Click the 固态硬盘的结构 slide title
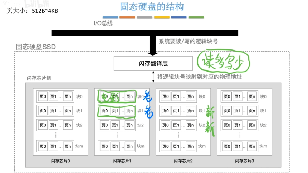The image size is (308, 173). [x=153, y=7]
